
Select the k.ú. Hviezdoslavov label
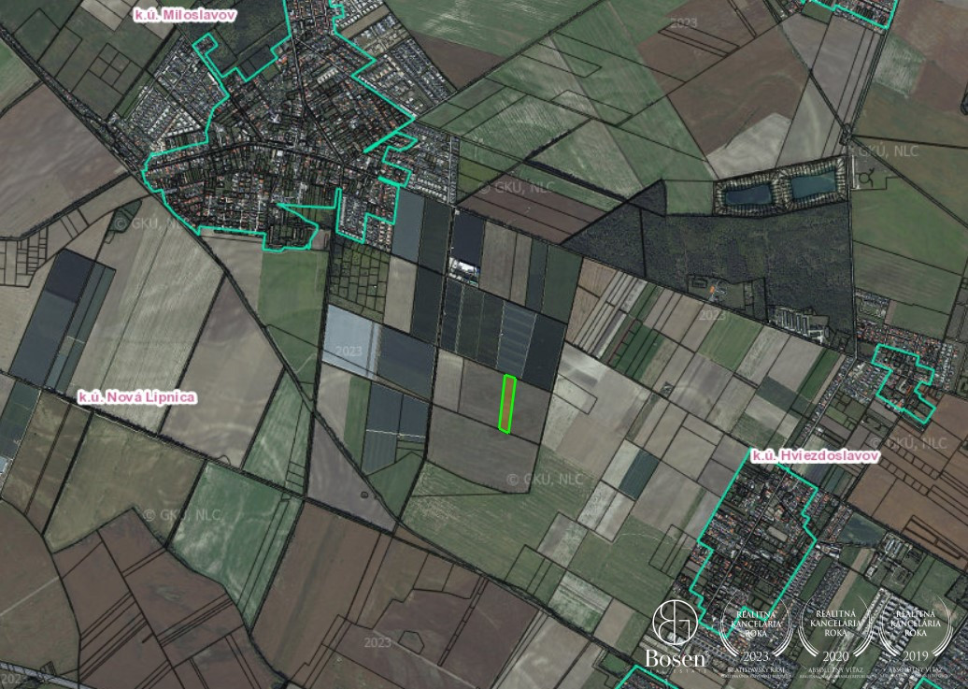815,455
